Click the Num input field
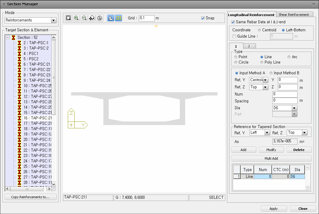This screenshot has width=319, height=214. [285, 94]
